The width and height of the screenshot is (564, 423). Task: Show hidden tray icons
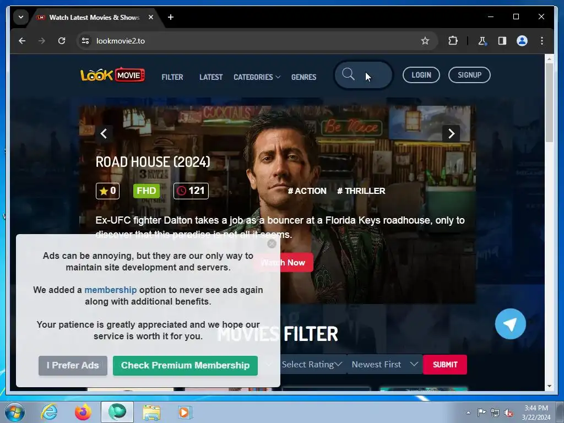click(x=468, y=413)
